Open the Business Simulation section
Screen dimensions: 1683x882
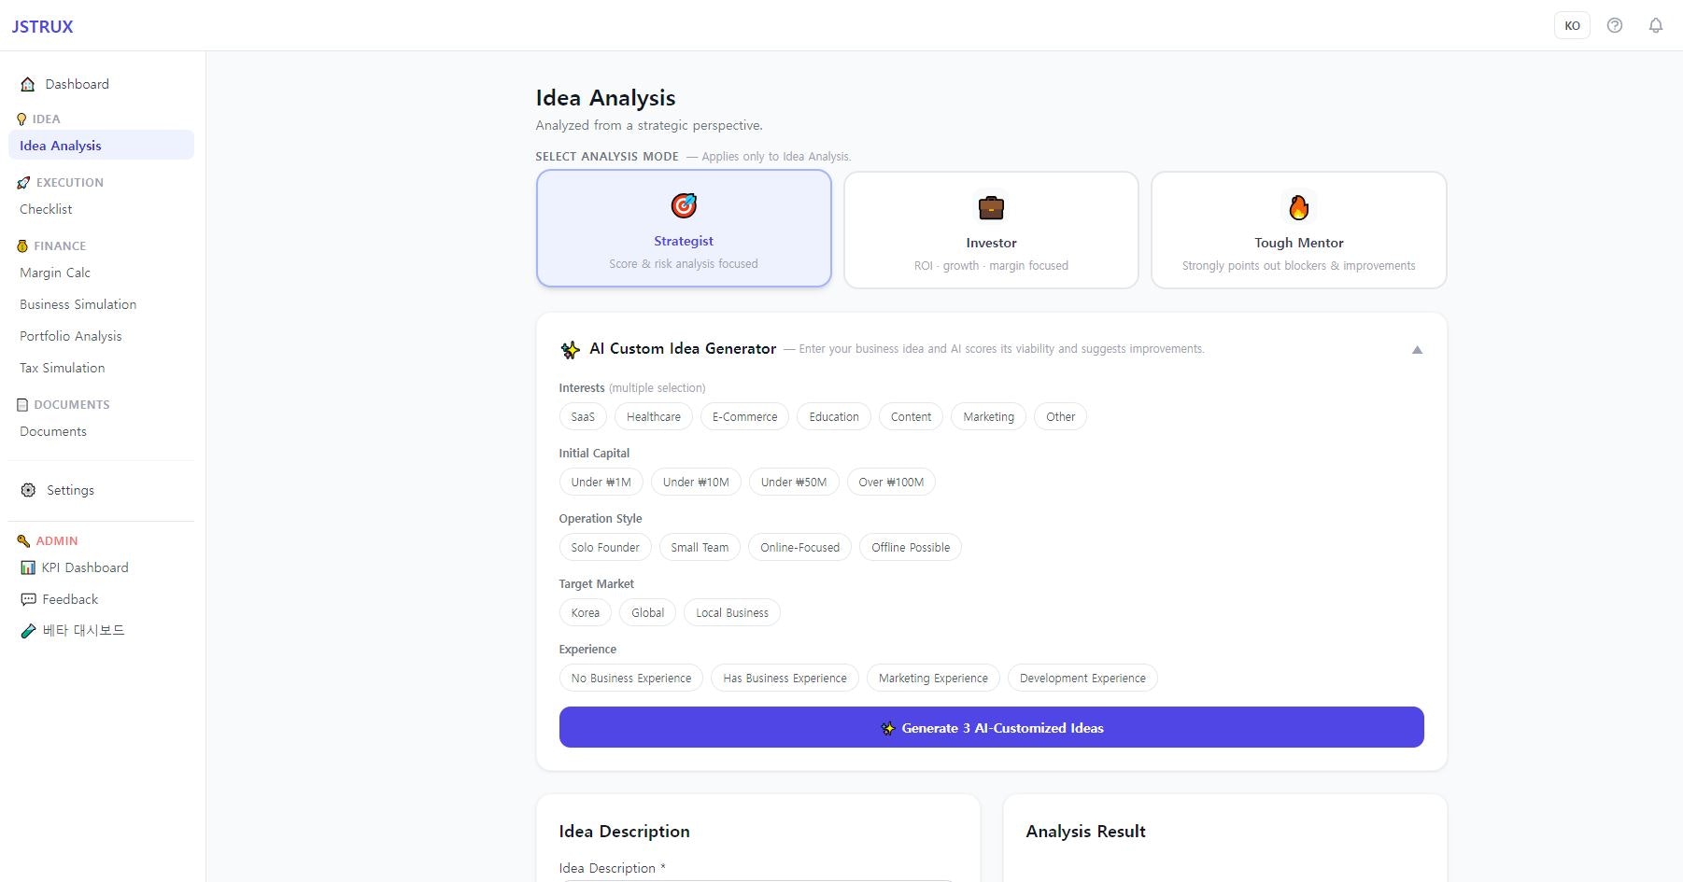(78, 304)
